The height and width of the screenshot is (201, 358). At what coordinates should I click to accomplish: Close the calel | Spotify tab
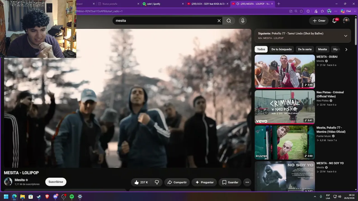(183, 4)
